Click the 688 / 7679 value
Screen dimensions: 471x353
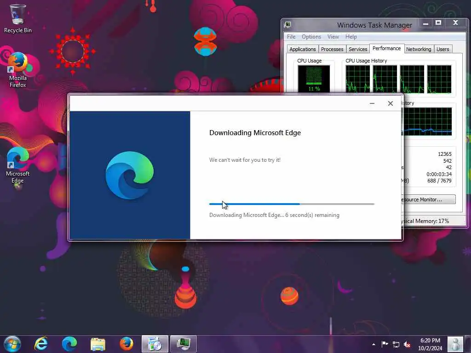click(439, 181)
